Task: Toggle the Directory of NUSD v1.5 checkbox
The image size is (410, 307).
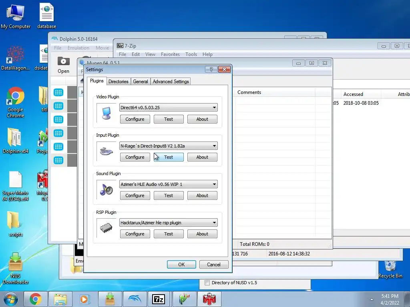Action: coord(207,283)
